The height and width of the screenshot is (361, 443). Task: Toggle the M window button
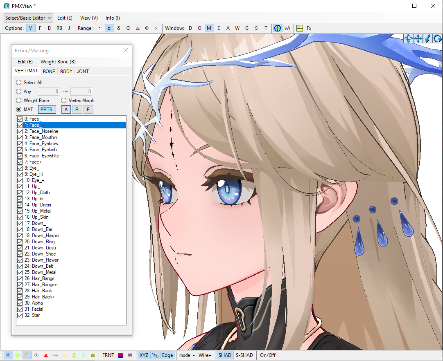(x=209, y=28)
